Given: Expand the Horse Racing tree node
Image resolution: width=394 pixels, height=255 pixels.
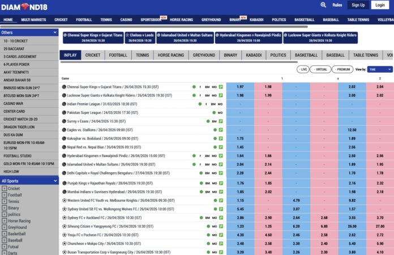Looking at the screenshot, I should pos(5,221).
